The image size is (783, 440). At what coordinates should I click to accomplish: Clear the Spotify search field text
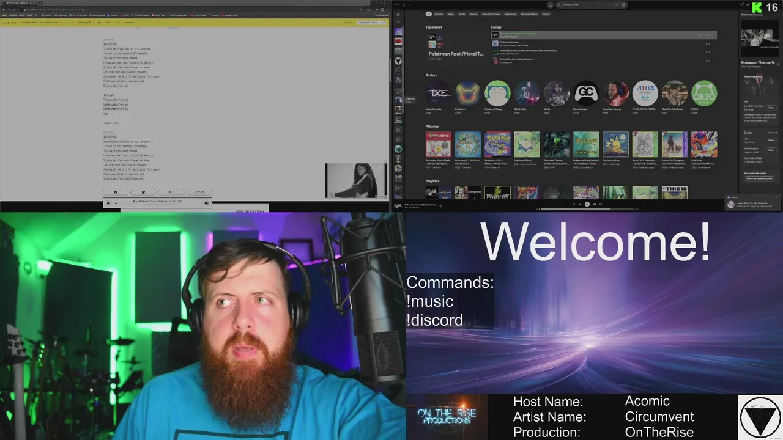coord(616,5)
